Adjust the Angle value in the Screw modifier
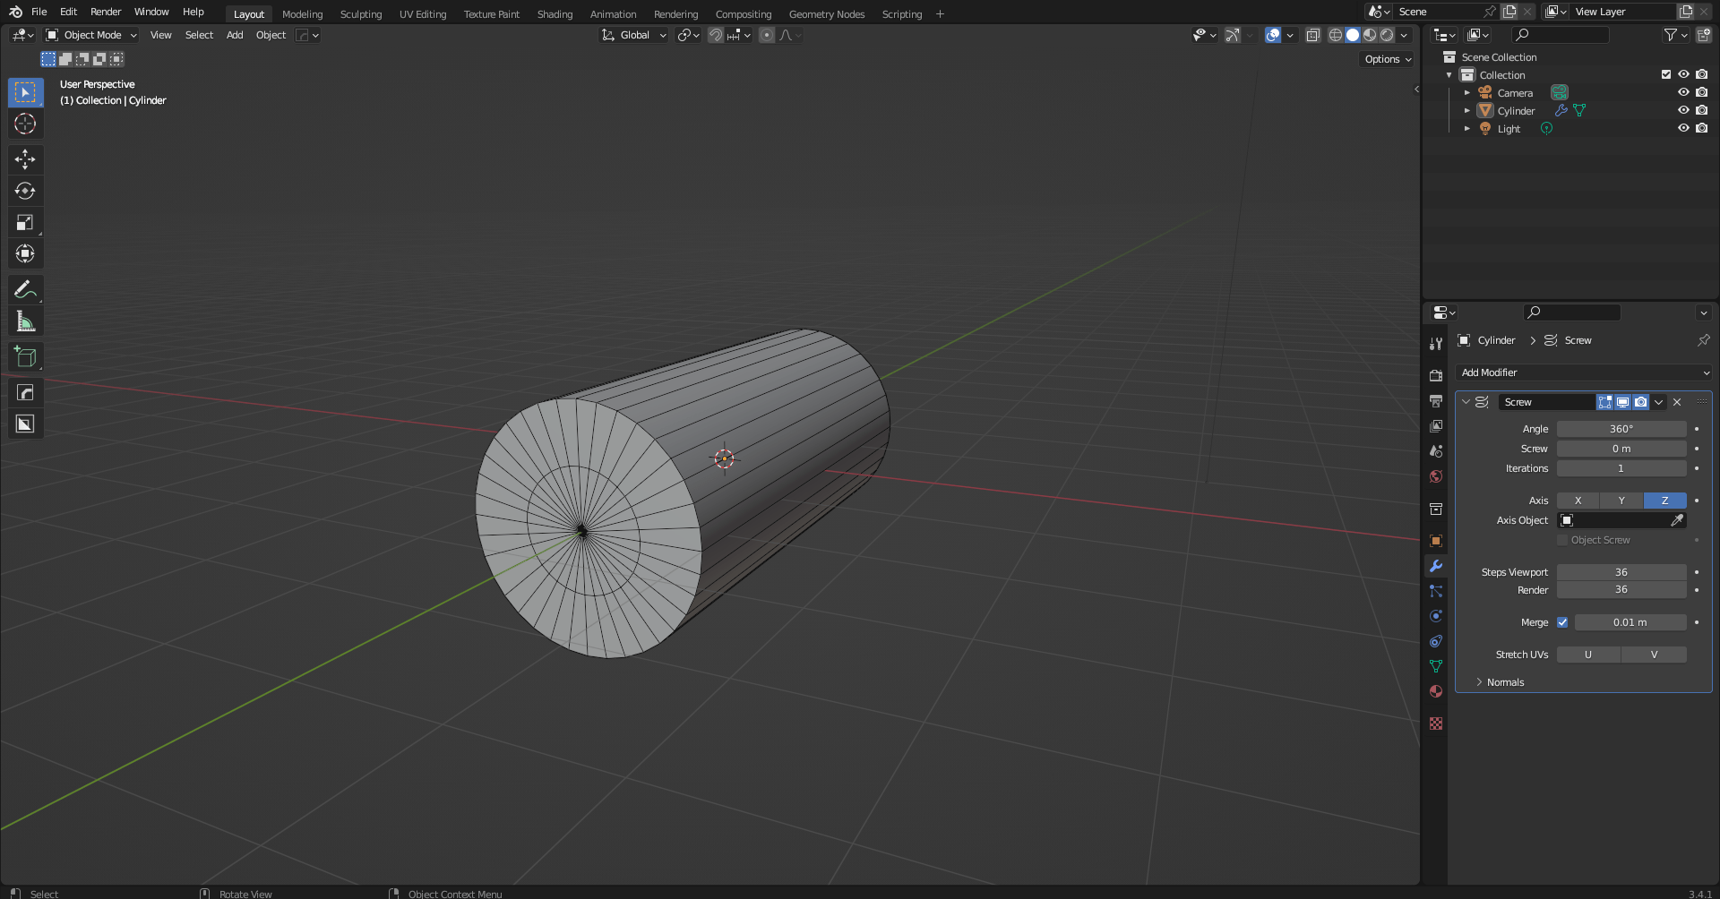The image size is (1720, 899). (x=1621, y=428)
